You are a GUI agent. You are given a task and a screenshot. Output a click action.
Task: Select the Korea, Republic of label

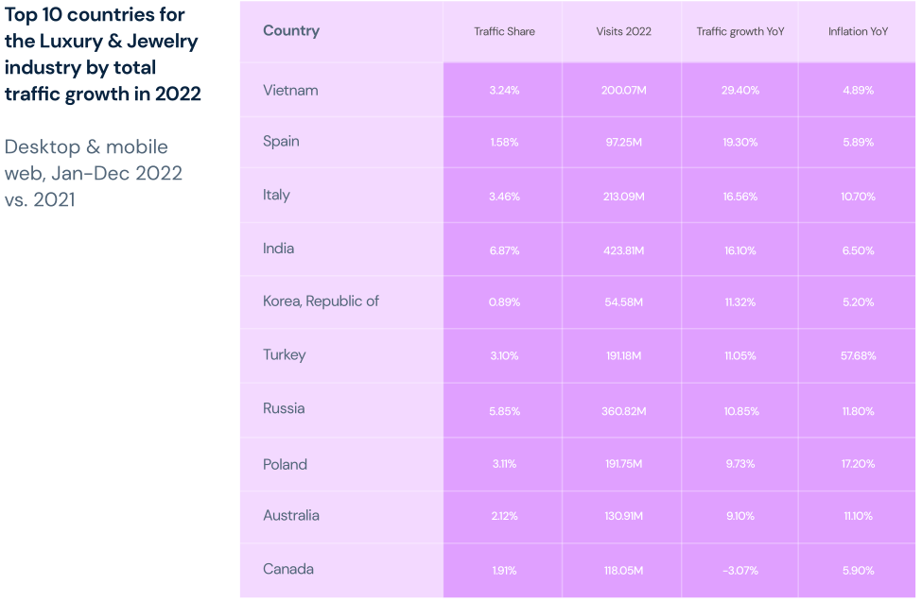coord(321,301)
